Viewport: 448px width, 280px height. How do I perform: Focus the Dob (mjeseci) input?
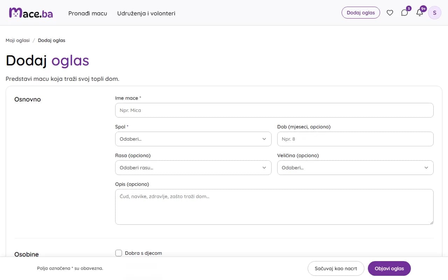pyautogui.click(x=355, y=139)
